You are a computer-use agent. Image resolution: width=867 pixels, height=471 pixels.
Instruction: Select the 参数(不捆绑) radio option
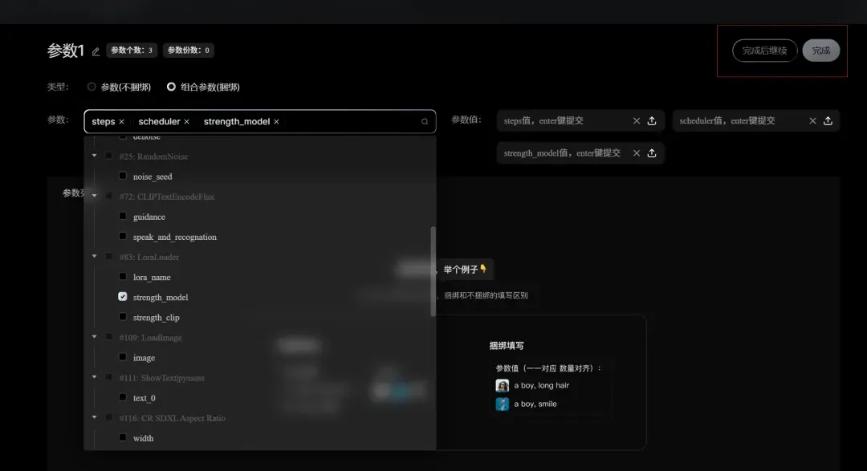[x=92, y=87]
